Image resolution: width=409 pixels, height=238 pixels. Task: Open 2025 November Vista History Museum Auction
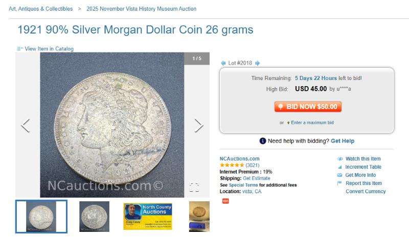(142, 9)
